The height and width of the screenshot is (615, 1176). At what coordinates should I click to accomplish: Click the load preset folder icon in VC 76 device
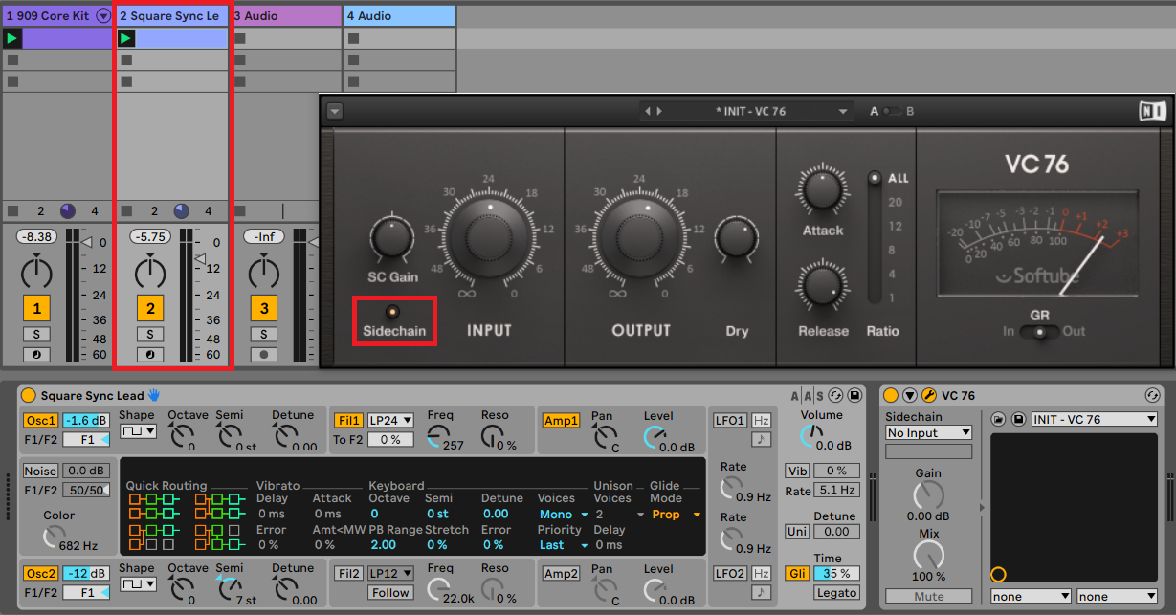998,420
